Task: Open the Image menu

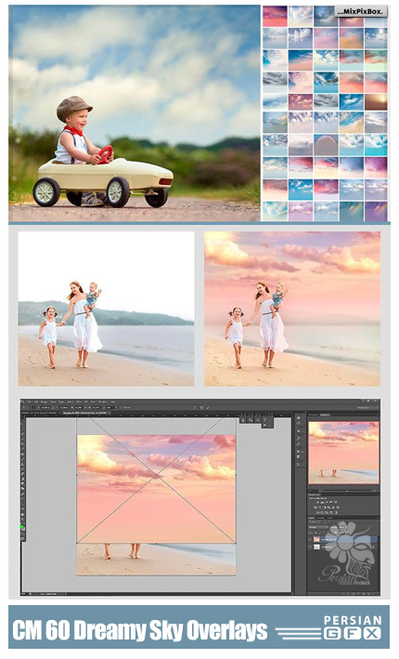Action: 44,402
